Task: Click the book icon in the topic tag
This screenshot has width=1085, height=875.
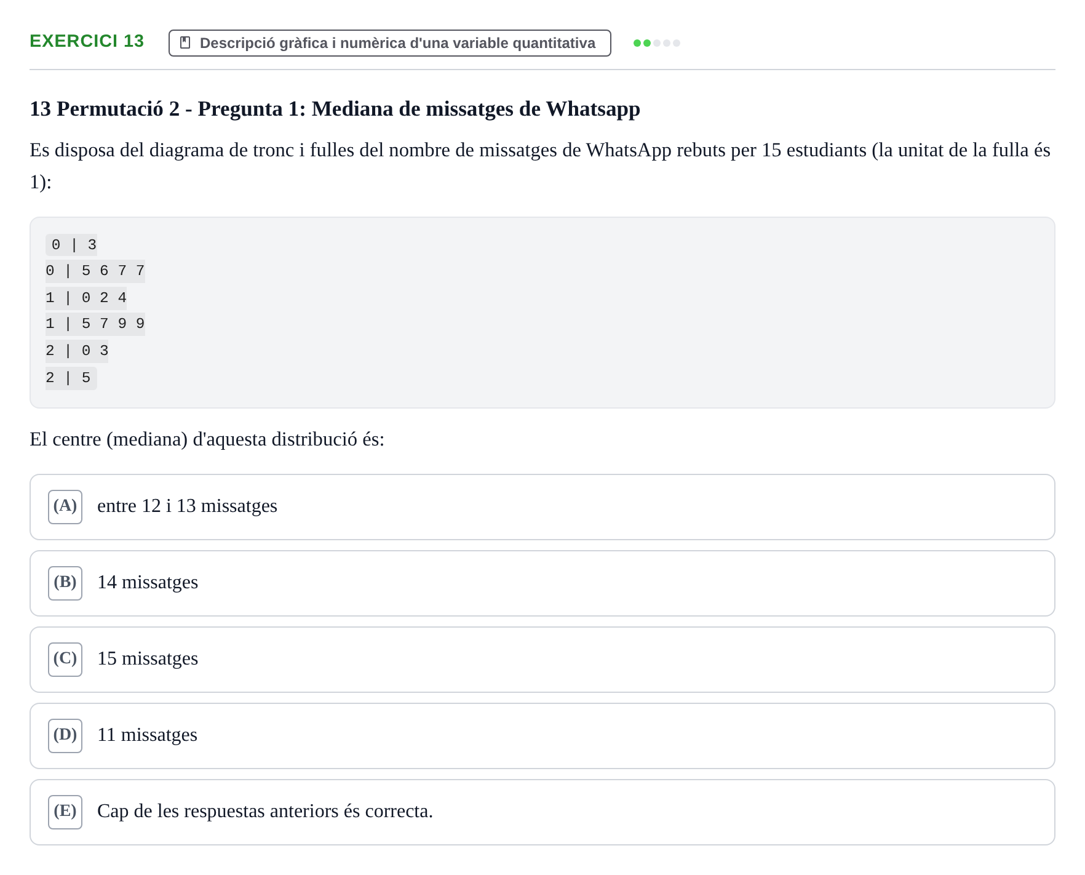Action: tap(185, 43)
